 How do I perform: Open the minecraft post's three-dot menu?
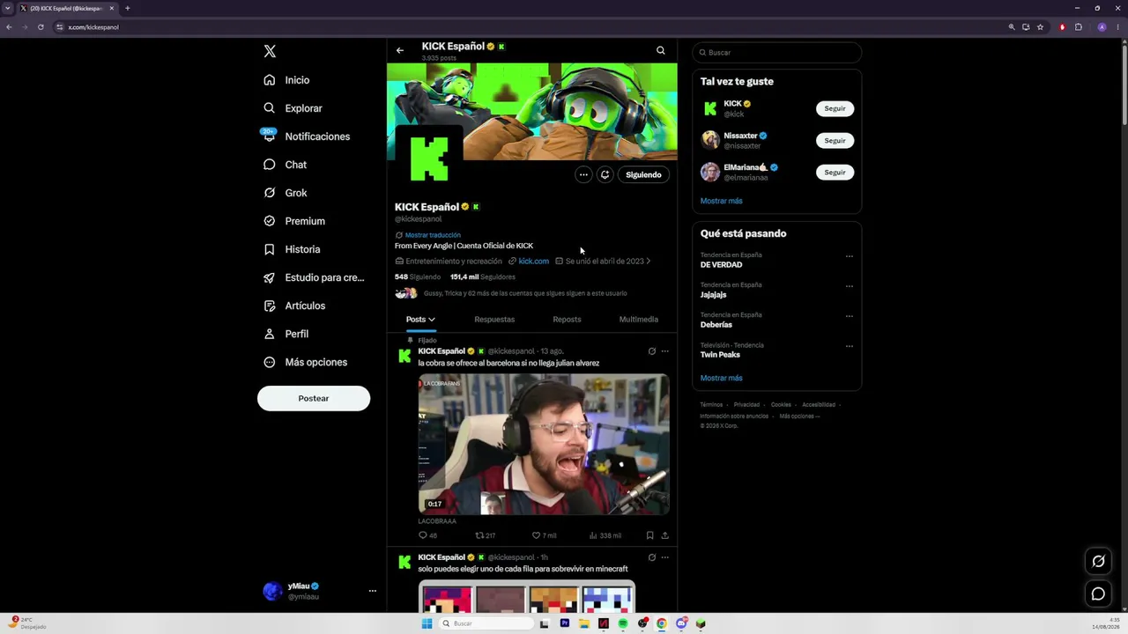[665, 557]
